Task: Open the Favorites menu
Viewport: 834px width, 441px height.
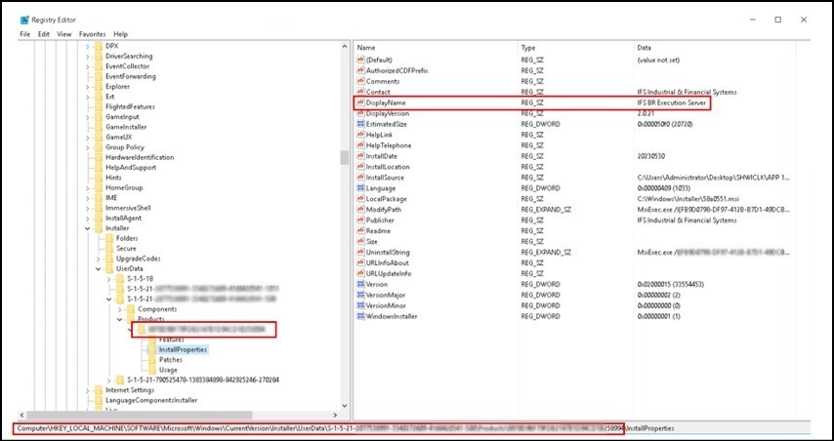Action: 93,34
